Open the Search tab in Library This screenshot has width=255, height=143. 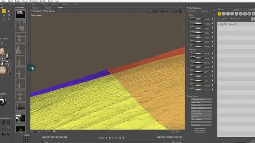coord(236,9)
